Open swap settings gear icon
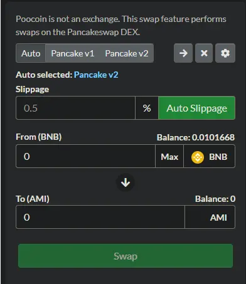 point(225,53)
